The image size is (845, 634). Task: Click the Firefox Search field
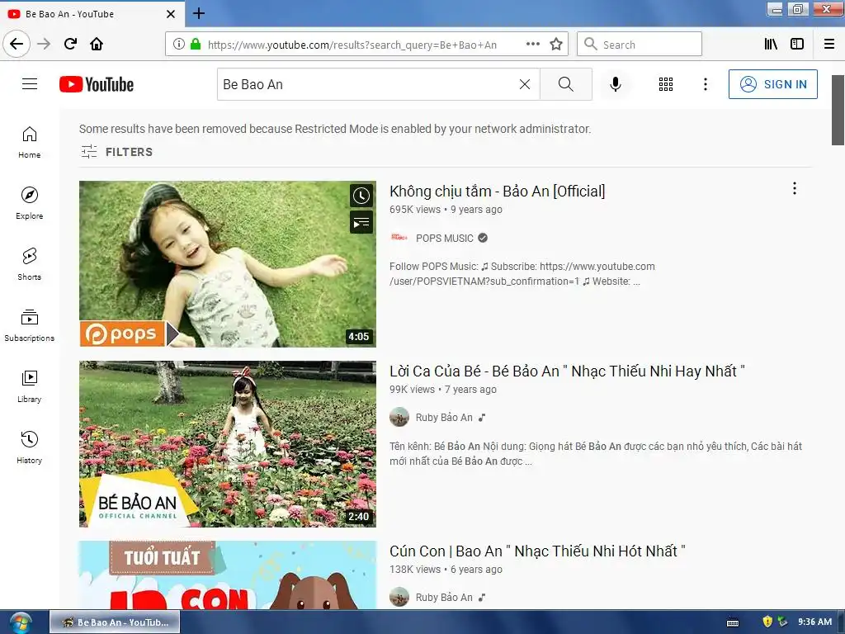click(640, 45)
